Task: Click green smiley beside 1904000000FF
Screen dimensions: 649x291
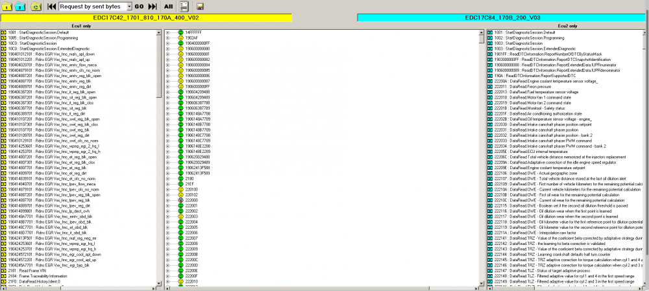Action: click(180, 43)
